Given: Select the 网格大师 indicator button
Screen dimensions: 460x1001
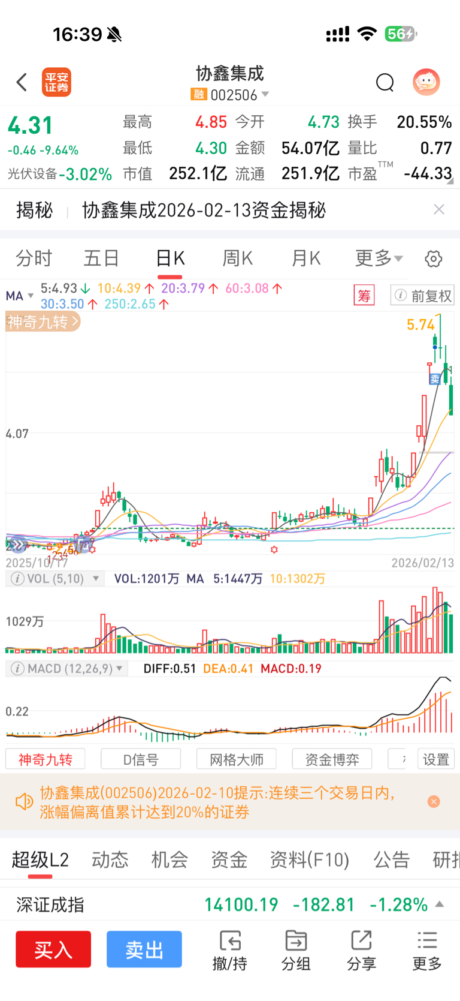Looking at the screenshot, I should (x=237, y=759).
